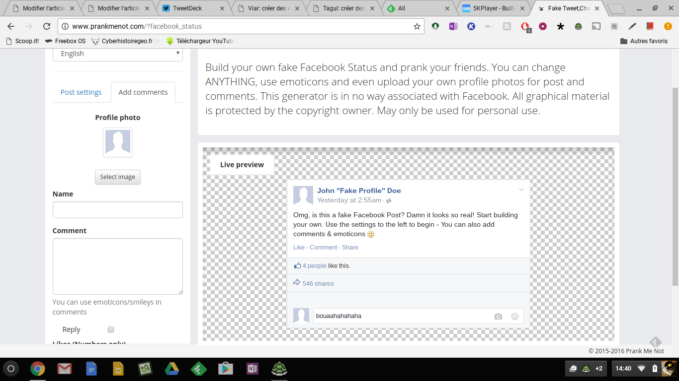
Task: Open the Viar browser tab
Action: click(x=269, y=8)
